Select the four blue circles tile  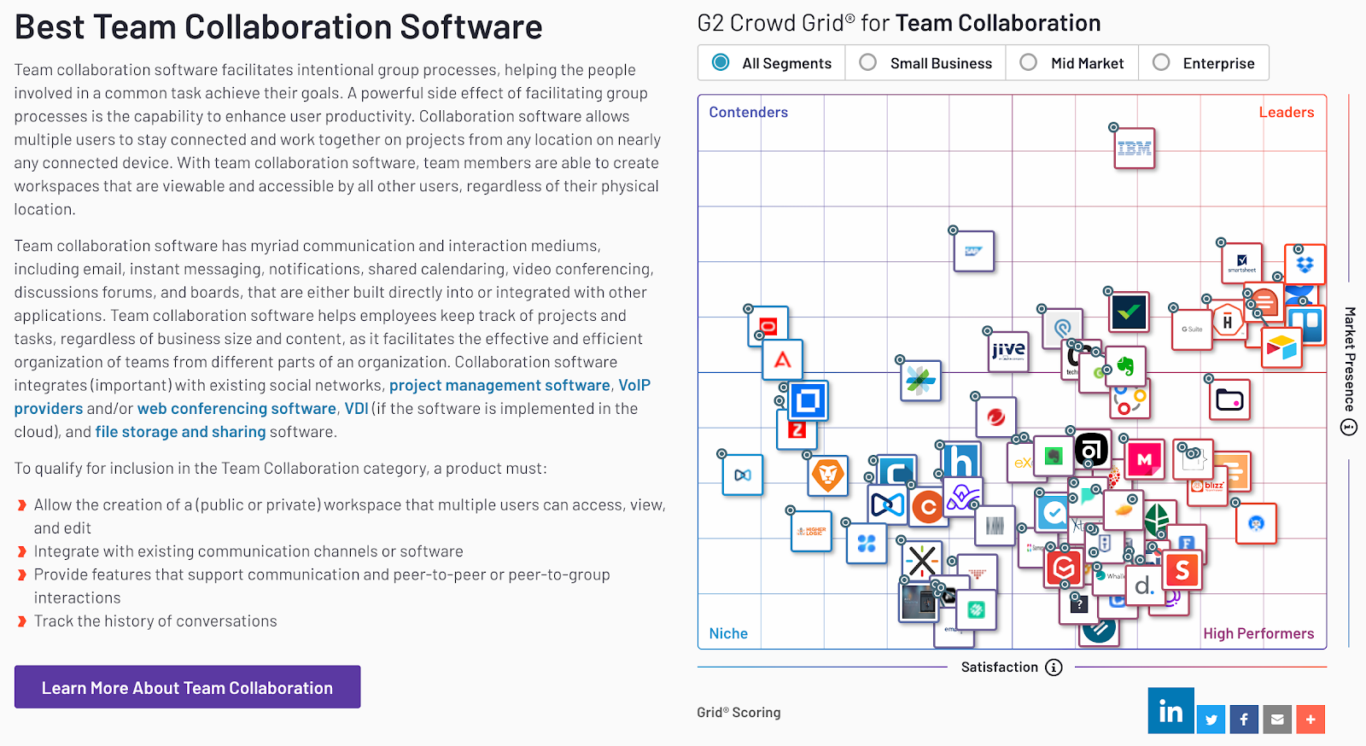(x=867, y=543)
